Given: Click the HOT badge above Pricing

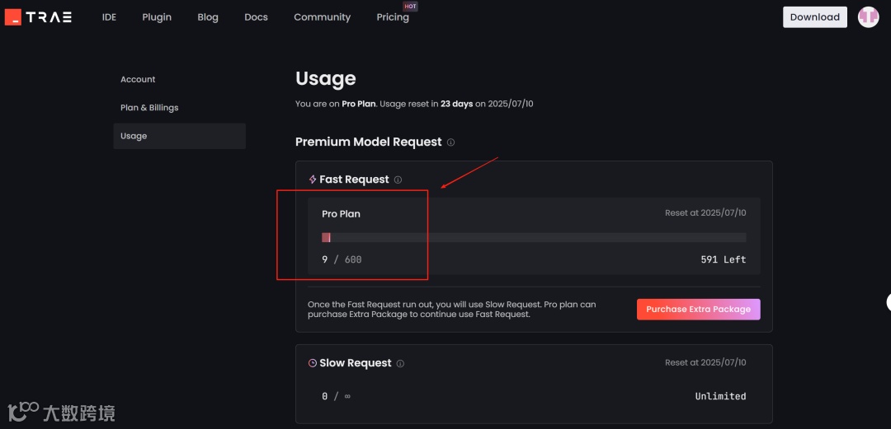Looking at the screenshot, I should 410,7.
